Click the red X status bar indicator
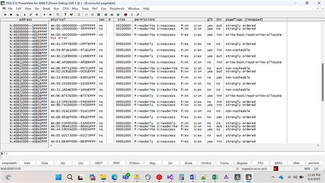 (x=275, y=169)
